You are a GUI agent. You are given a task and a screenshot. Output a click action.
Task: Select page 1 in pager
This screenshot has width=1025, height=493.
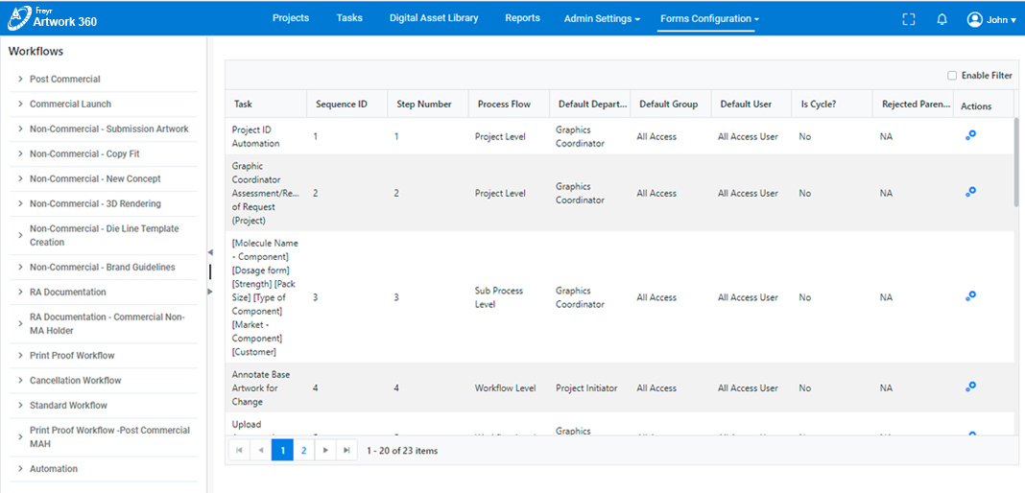[282, 450]
